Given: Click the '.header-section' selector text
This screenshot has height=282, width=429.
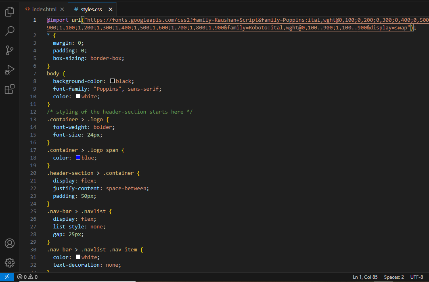Looking at the screenshot, I should (x=70, y=173).
